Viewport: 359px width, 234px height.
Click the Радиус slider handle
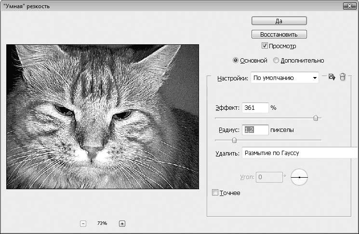pos(234,140)
